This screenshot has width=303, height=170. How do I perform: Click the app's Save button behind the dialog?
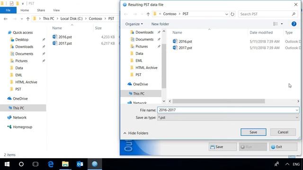223,147
